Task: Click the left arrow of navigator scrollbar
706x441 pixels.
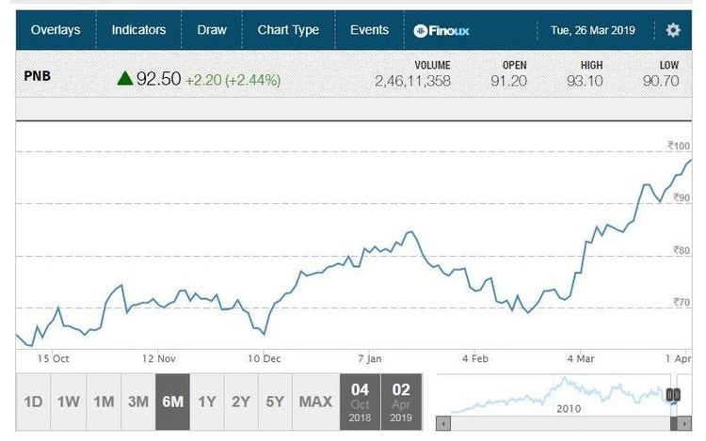Action: pos(444,423)
